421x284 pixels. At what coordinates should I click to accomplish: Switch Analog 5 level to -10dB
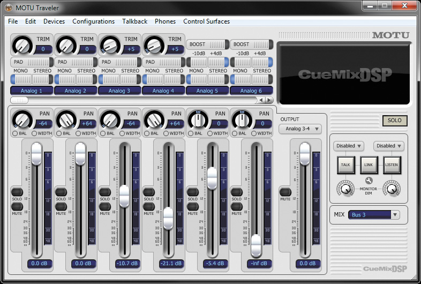(197, 62)
